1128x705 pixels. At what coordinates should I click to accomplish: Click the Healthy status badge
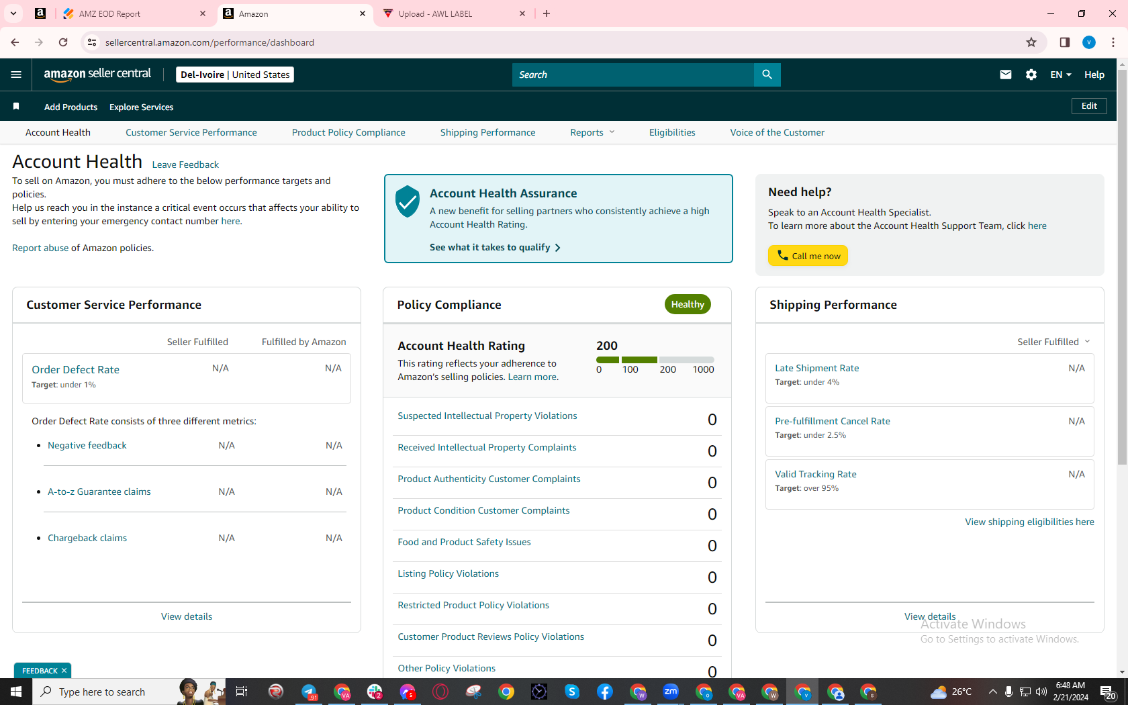[x=688, y=304]
